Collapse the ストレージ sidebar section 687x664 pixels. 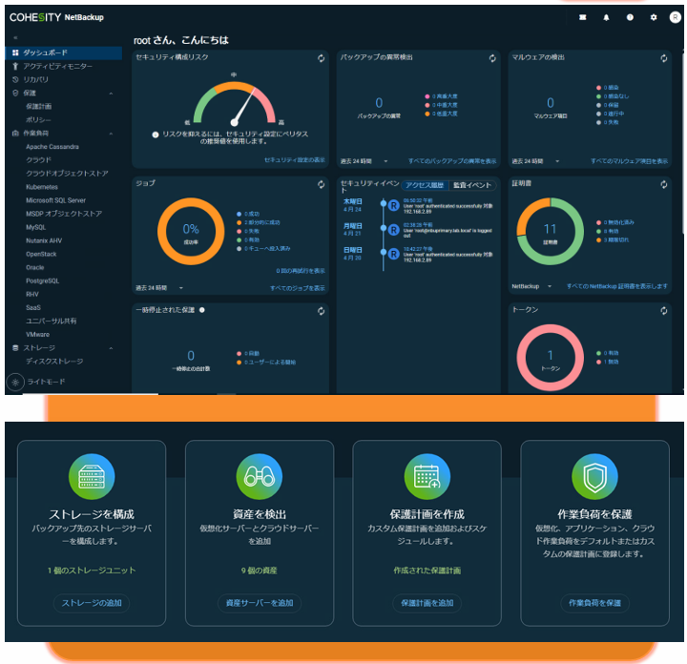111,348
